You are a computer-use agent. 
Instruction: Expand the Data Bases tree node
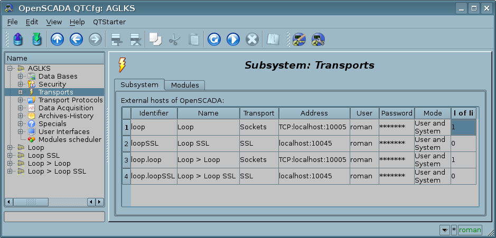coord(21,77)
